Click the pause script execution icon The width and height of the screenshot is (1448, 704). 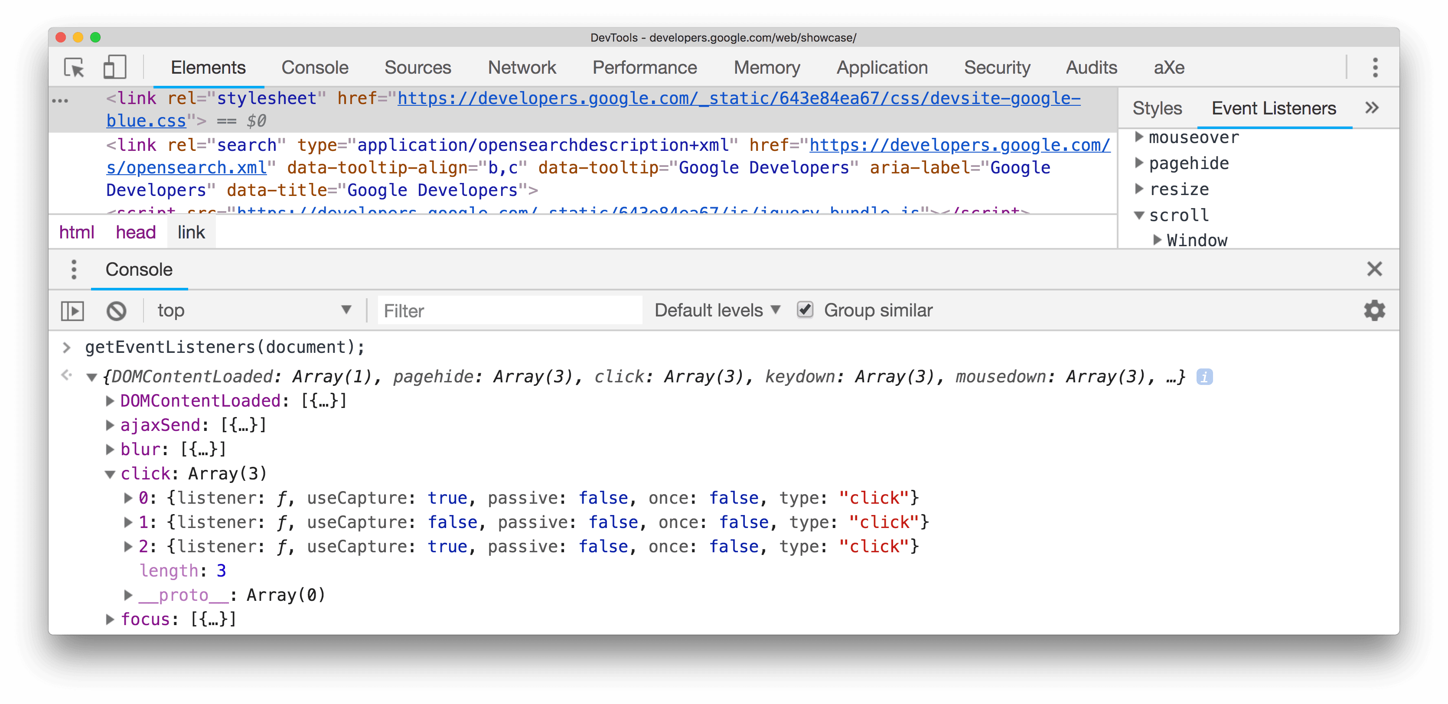[73, 310]
